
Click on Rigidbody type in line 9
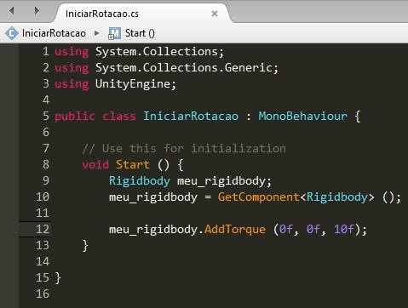[140, 180]
